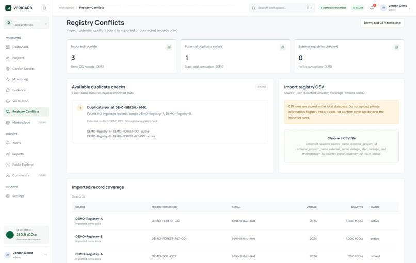416x263 pixels.
Task: Click the DEMO-Registry-B source row name
Action: pyautogui.click(x=89, y=237)
